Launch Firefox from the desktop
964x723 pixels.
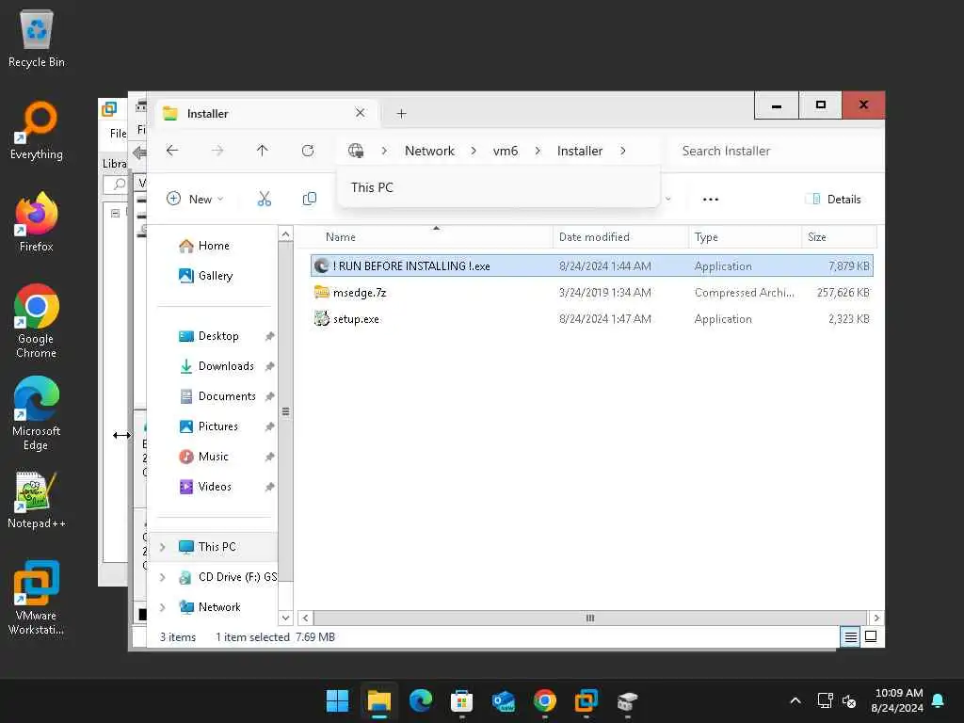[x=37, y=222]
